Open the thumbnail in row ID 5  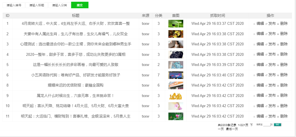(176, 65)
